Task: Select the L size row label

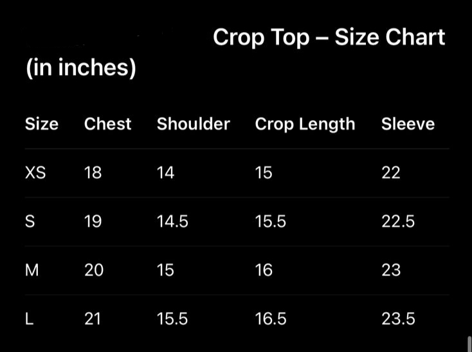Action: [x=29, y=319]
